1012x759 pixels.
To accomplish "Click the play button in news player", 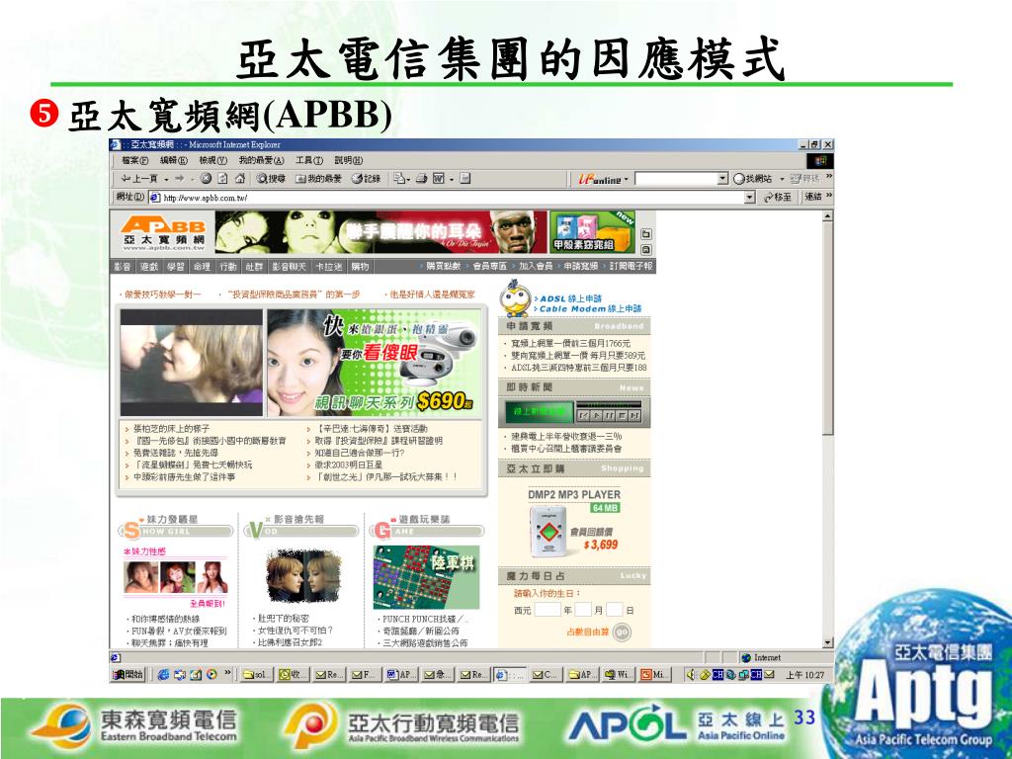I will click(x=597, y=416).
